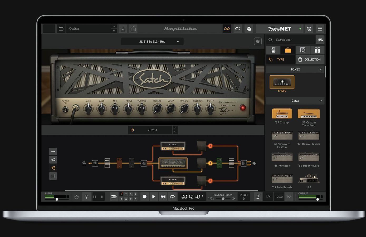This screenshot has height=237, width=366.
Task: Click the round capture button above amp
Action: (x=258, y=41)
